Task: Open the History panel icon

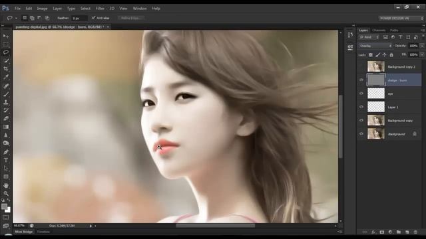Action: pyautogui.click(x=350, y=35)
